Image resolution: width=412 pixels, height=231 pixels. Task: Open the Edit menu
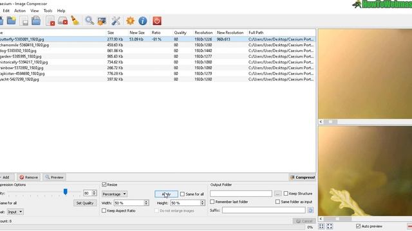point(6,11)
